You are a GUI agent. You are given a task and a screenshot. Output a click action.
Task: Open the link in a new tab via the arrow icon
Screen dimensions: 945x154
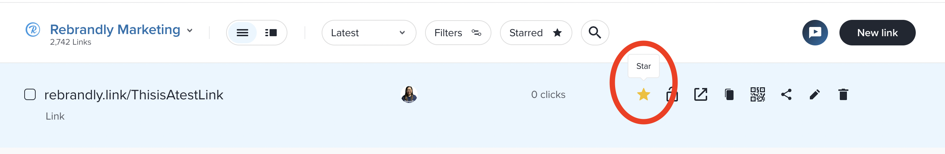[700, 94]
